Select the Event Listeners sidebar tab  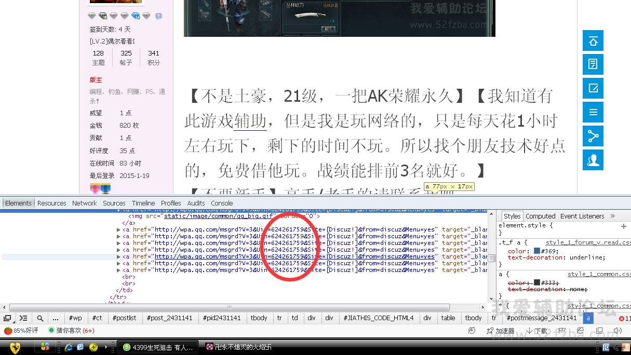pyautogui.click(x=582, y=216)
